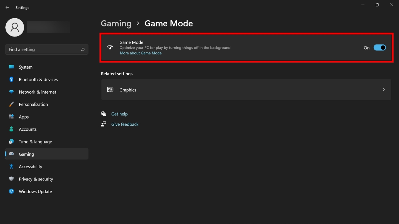Click inside the Find a setting field

(x=43, y=49)
